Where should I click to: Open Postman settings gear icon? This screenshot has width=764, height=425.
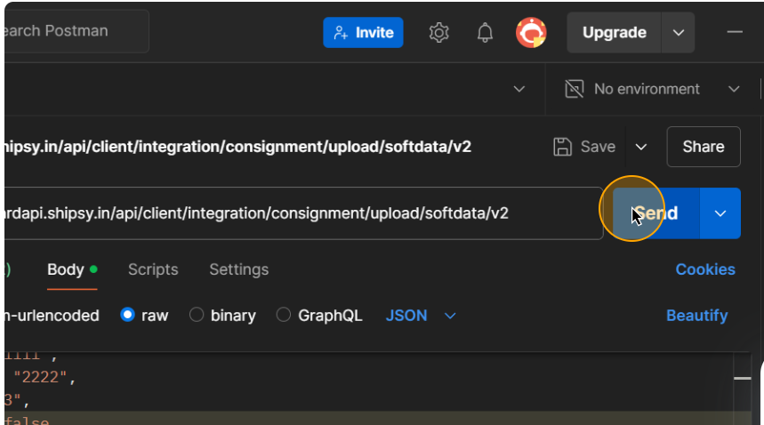[x=438, y=33]
